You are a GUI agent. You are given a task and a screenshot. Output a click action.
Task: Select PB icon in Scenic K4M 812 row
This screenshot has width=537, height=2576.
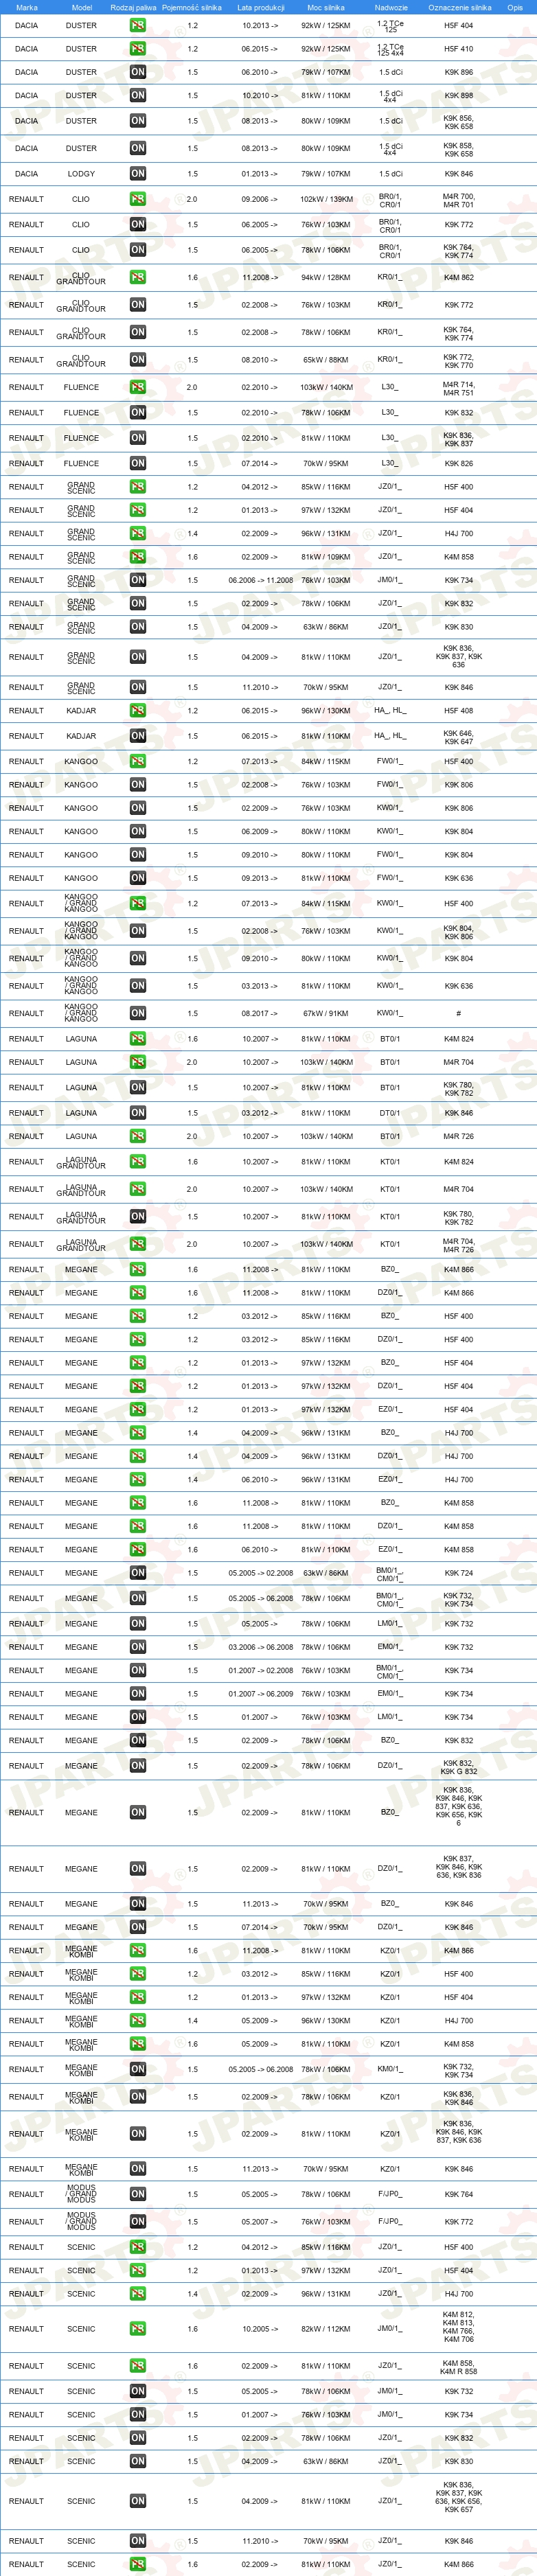138,2329
